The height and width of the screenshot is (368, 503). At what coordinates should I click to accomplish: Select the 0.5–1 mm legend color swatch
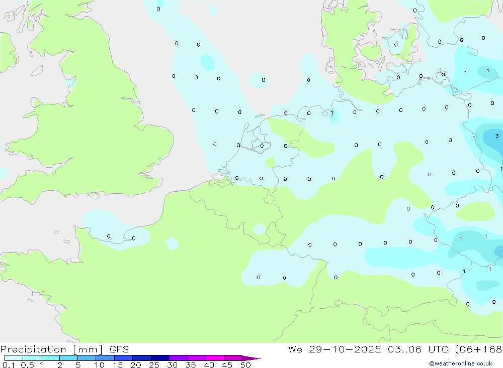tap(32, 358)
